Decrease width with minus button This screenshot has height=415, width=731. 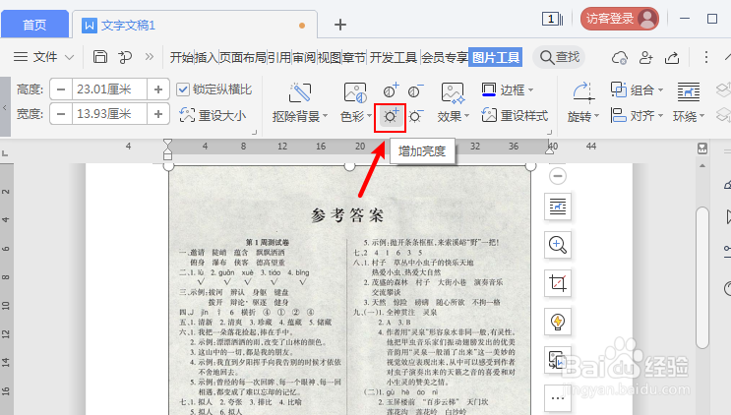click(x=61, y=114)
